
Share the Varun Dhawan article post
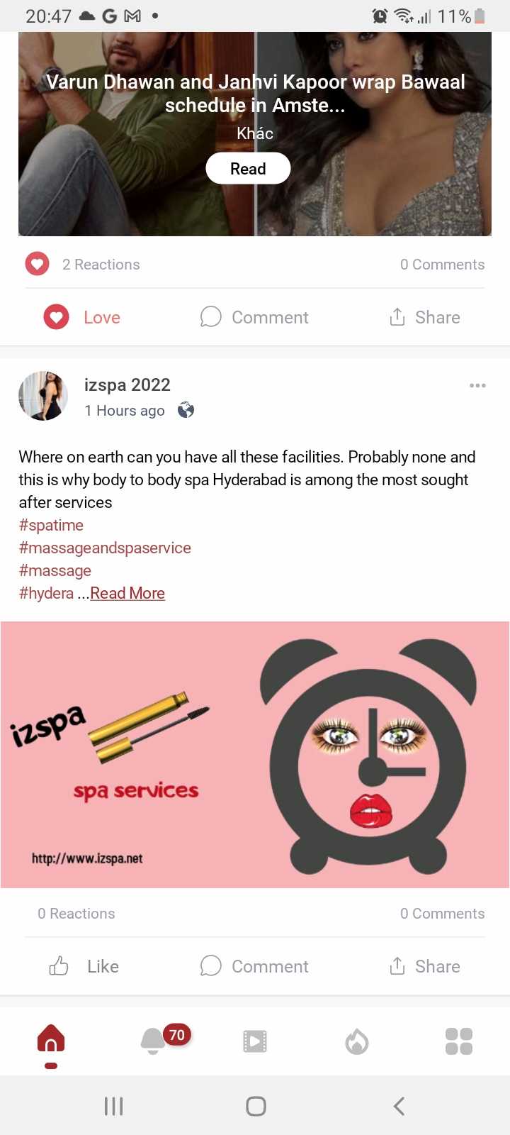pyautogui.click(x=425, y=317)
